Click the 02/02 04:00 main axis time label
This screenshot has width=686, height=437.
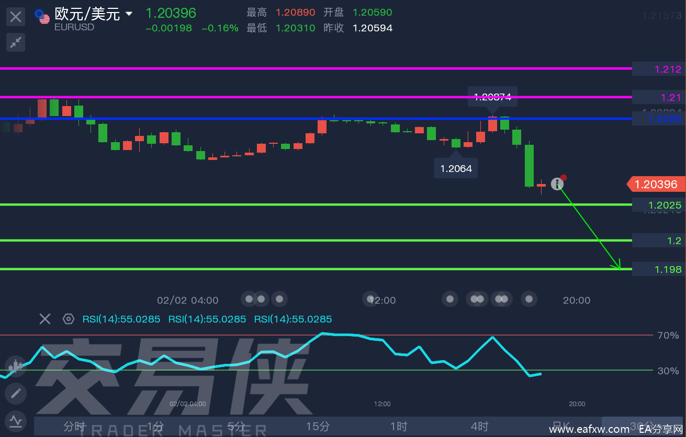(x=188, y=301)
